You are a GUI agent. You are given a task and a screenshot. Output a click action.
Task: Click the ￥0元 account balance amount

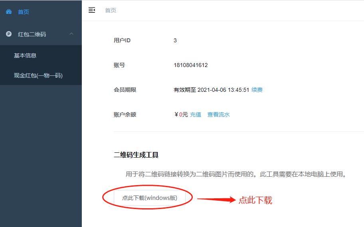point(181,114)
